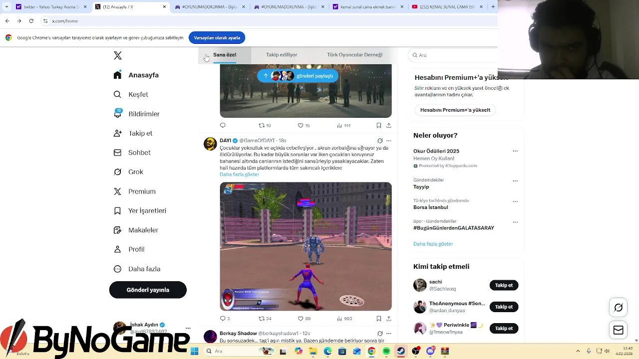This screenshot has height=359, width=639.
Task: Open floating Grok button at right edge
Action: [x=618, y=308]
